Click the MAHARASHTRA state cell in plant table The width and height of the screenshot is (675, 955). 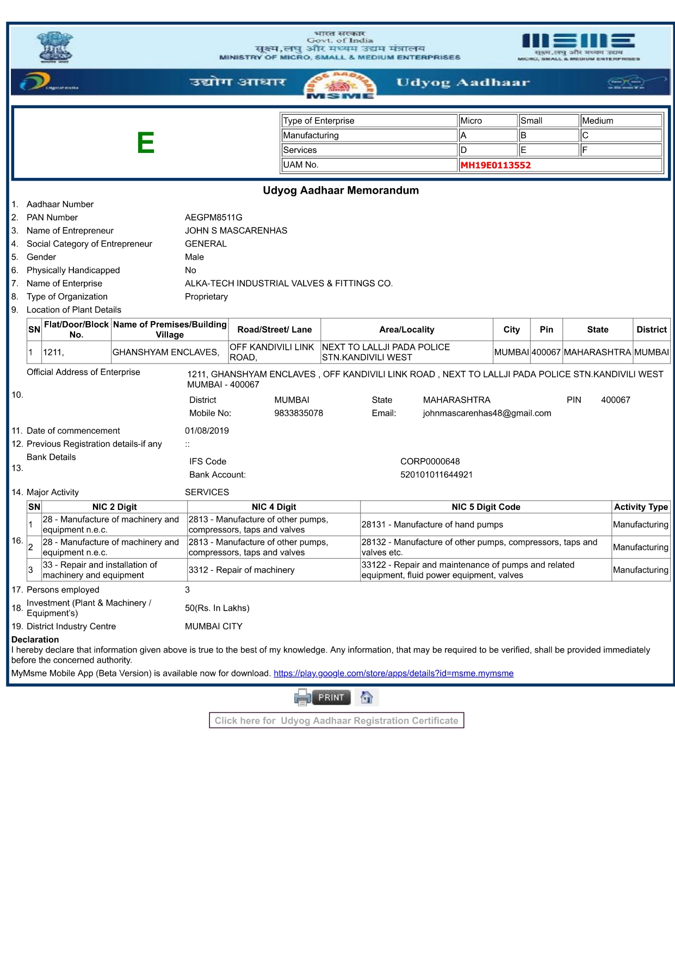tap(598, 352)
